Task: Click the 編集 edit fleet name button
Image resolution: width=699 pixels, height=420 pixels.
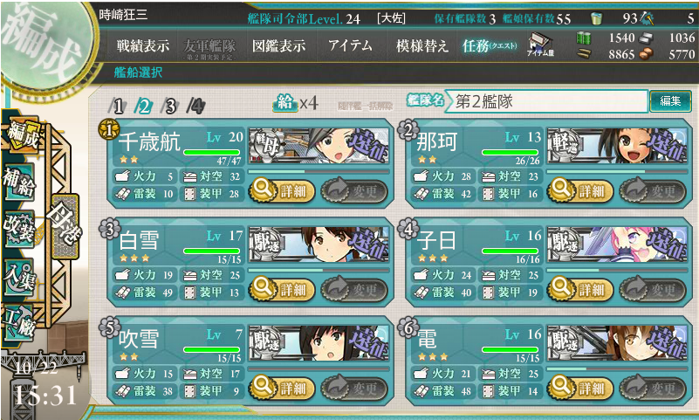Action: click(x=670, y=101)
